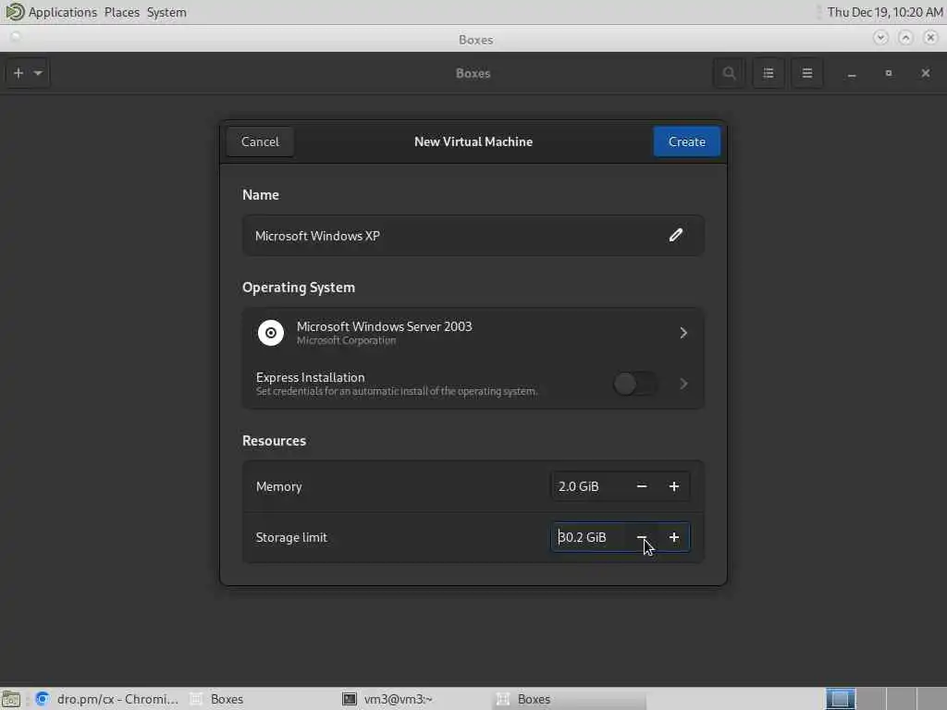Viewport: 947px width, 710px height.
Task: Increase Memory with the plus button
Action: (x=674, y=486)
